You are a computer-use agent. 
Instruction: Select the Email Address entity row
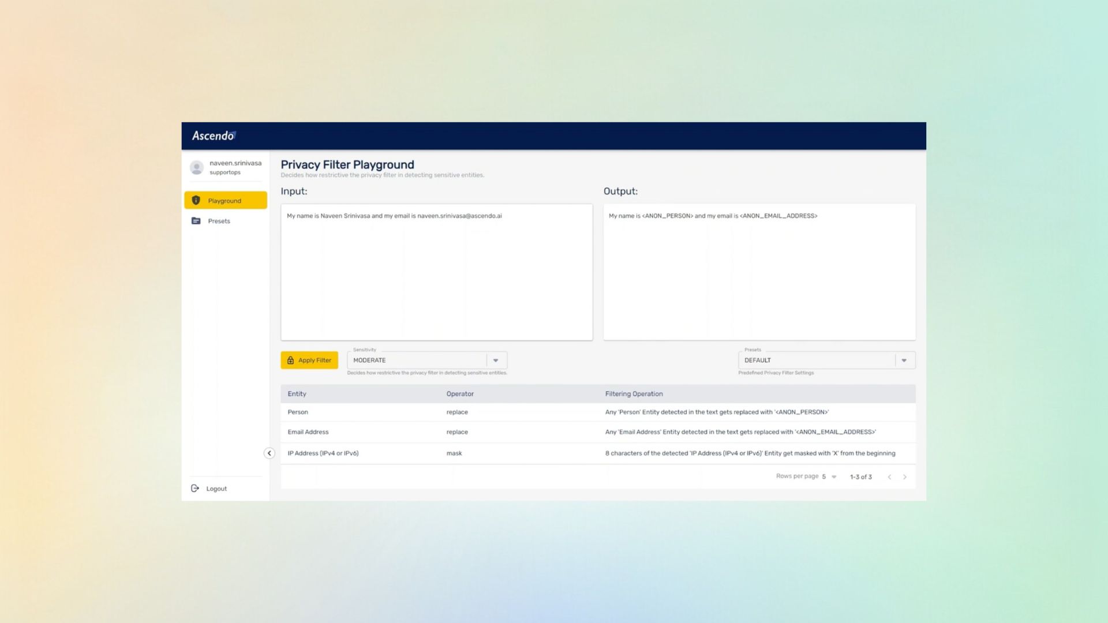[308, 432]
